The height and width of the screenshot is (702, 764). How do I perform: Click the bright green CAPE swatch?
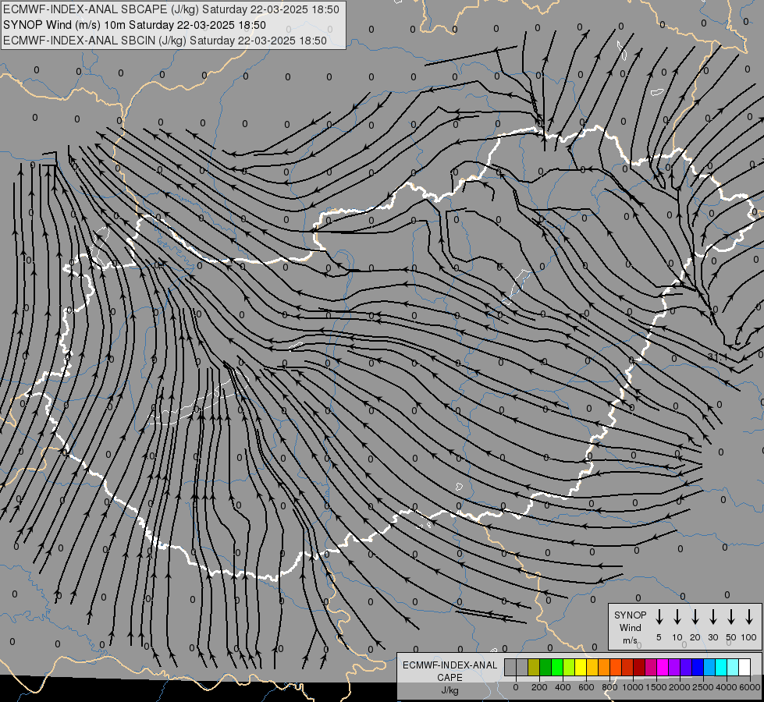point(557,667)
